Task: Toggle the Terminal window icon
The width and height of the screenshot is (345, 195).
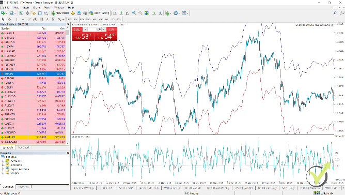Action: coord(40,13)
